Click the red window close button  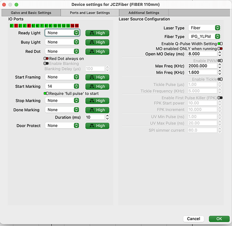4,5
